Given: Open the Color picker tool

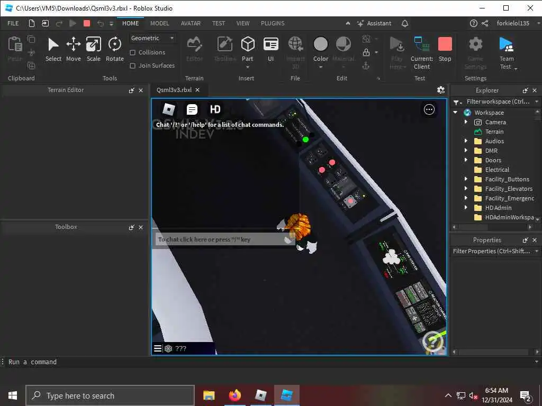Looking at the screenshot, I should point(320,49).
